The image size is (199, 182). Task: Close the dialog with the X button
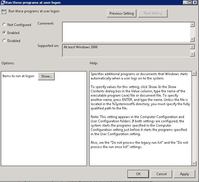195,2
